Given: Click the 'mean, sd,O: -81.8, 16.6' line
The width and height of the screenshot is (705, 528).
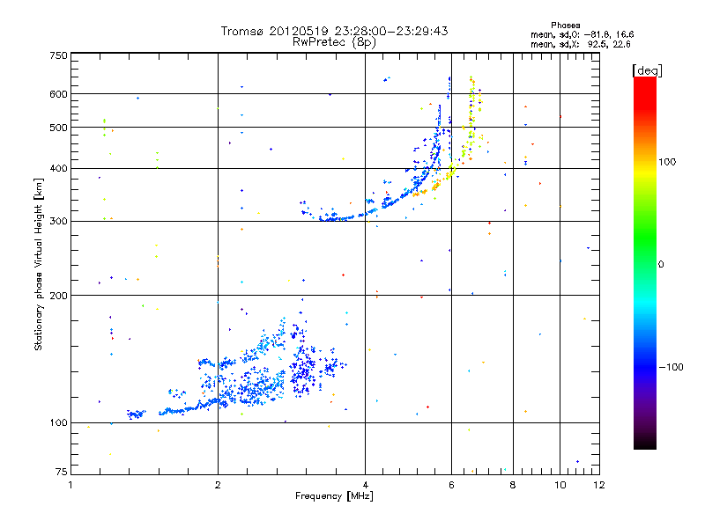Looking at the screenshot, I should pyautogui.click(x=583, y=34).
